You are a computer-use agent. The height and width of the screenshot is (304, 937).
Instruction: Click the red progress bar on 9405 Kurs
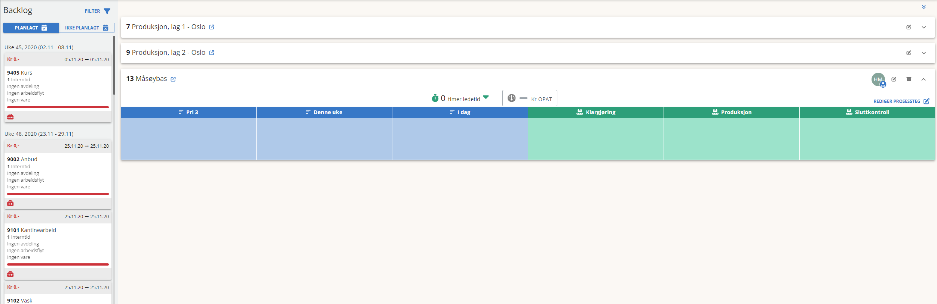pos(58,107)
